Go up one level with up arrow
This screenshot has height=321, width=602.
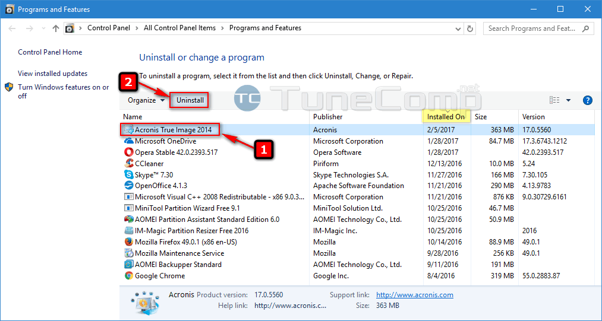56,28
